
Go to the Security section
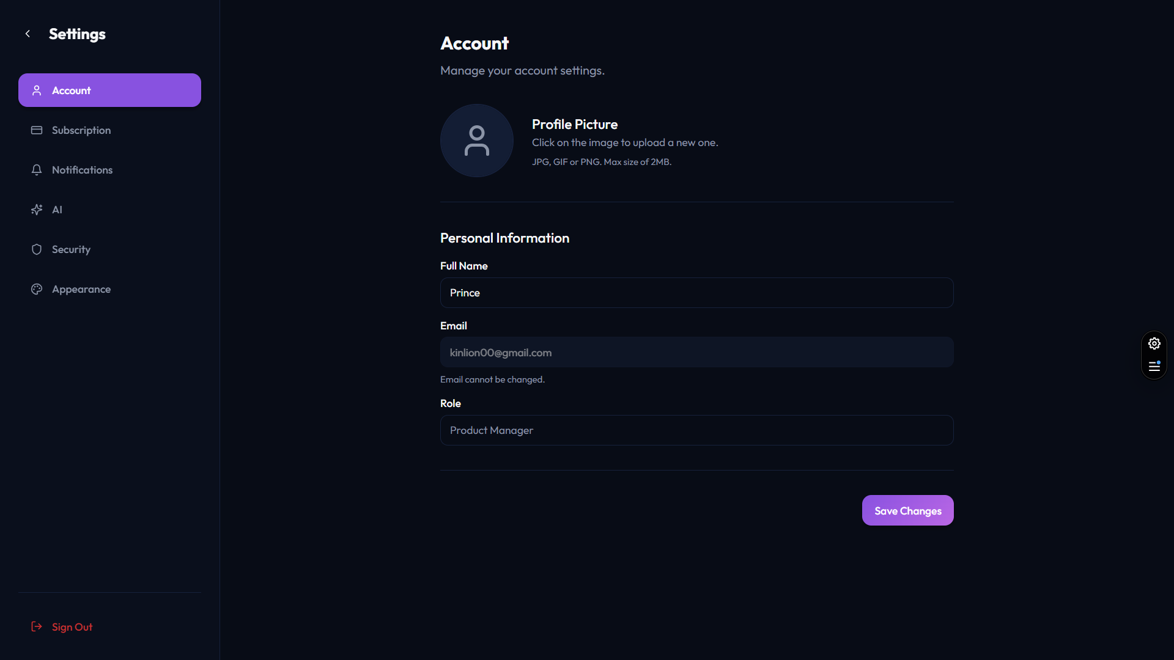[71, 249]
